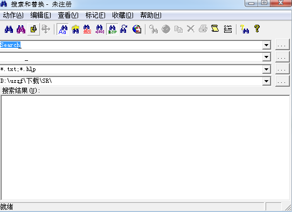Activate context help question-binoculars icon
Image resolution: width=292 pixels, height=212 pixels.
click(245, 29)
